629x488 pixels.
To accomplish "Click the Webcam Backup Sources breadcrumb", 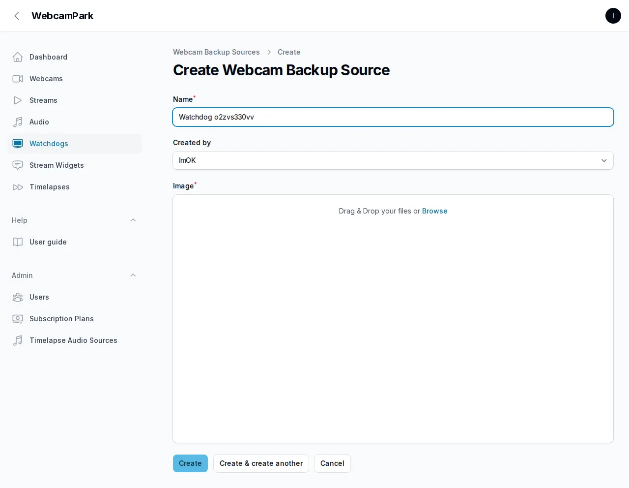I will pyautogui.click(x=216, y=52).
